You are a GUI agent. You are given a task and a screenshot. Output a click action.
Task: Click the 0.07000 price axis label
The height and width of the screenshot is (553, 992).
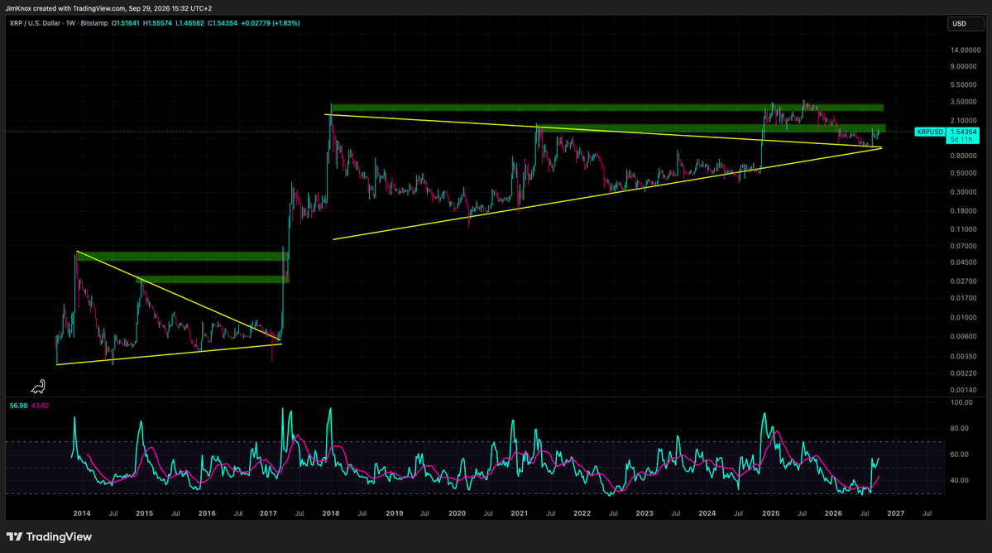click(964, 246)
